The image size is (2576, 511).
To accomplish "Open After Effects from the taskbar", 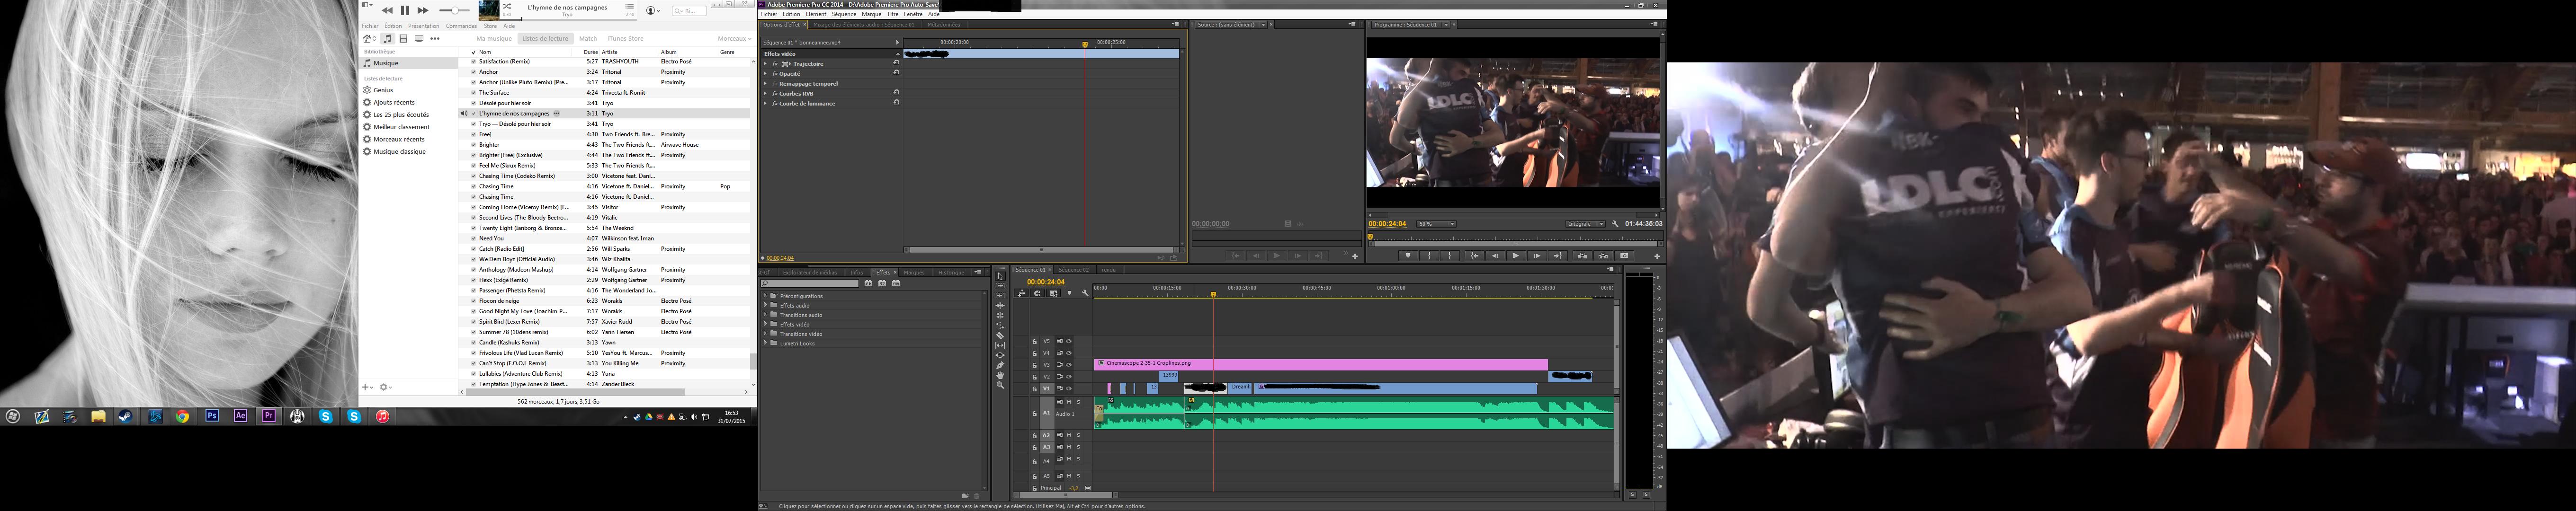I will pyautogui.click(x=240, y=416).
